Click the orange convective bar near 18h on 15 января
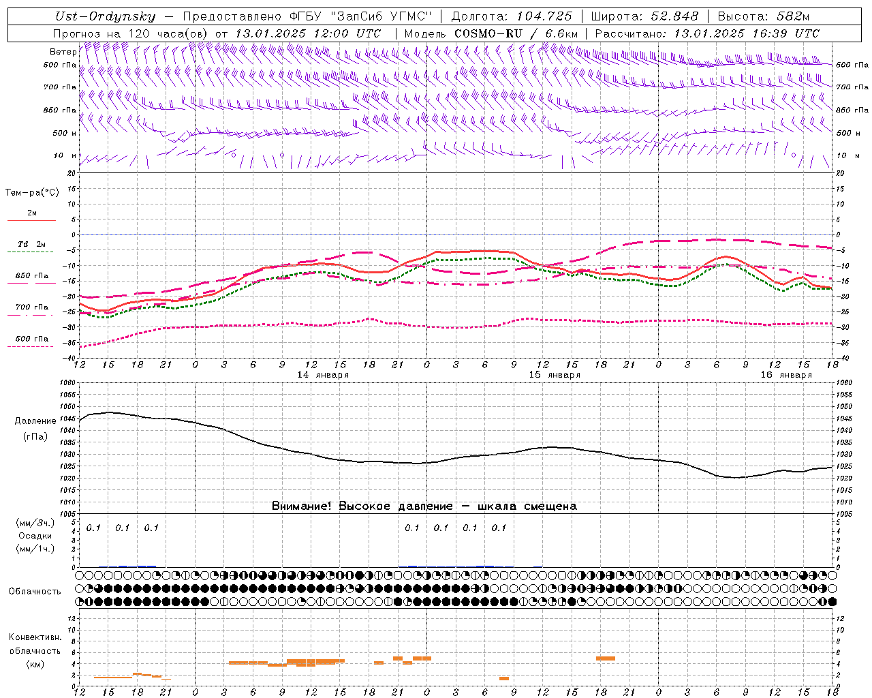Viewport: 872px width, 698px height. (x=606, y=658)
